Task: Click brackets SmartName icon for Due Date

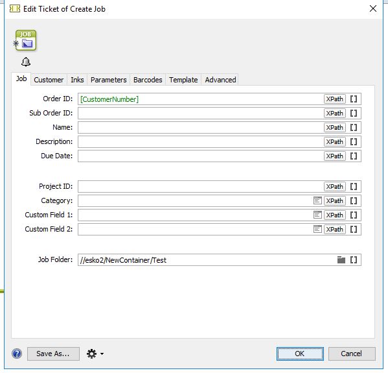Action: [x=354, y=156]
